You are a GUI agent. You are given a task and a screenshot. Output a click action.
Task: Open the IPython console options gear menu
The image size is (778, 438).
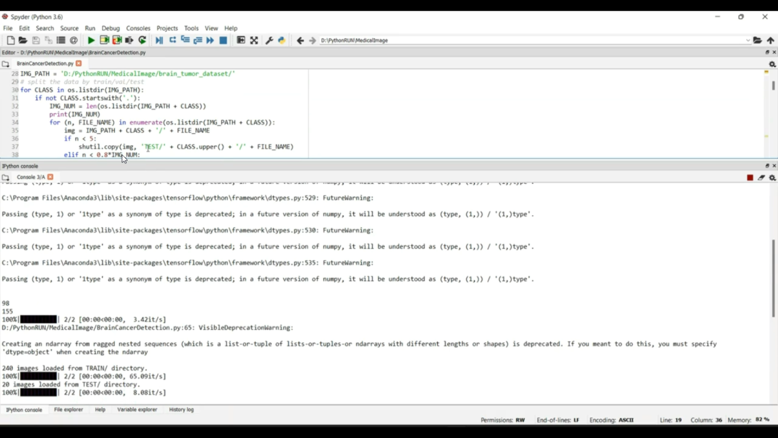tap(772, 177)
